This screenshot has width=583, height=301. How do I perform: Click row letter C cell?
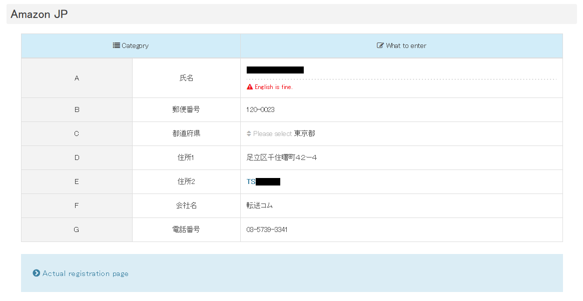[77, 133]
